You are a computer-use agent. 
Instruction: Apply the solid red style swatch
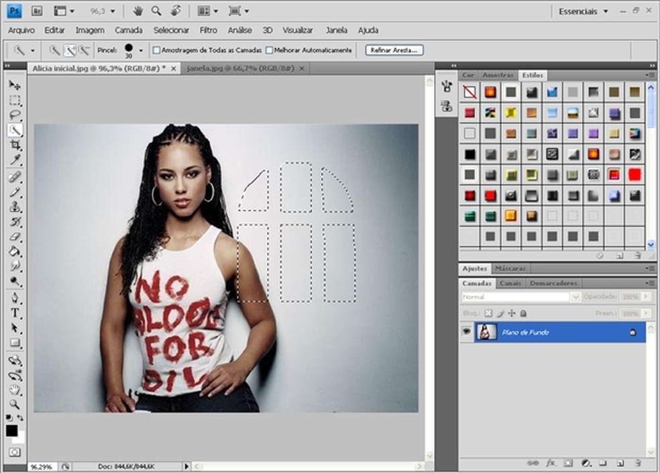(x=635, y=174)
